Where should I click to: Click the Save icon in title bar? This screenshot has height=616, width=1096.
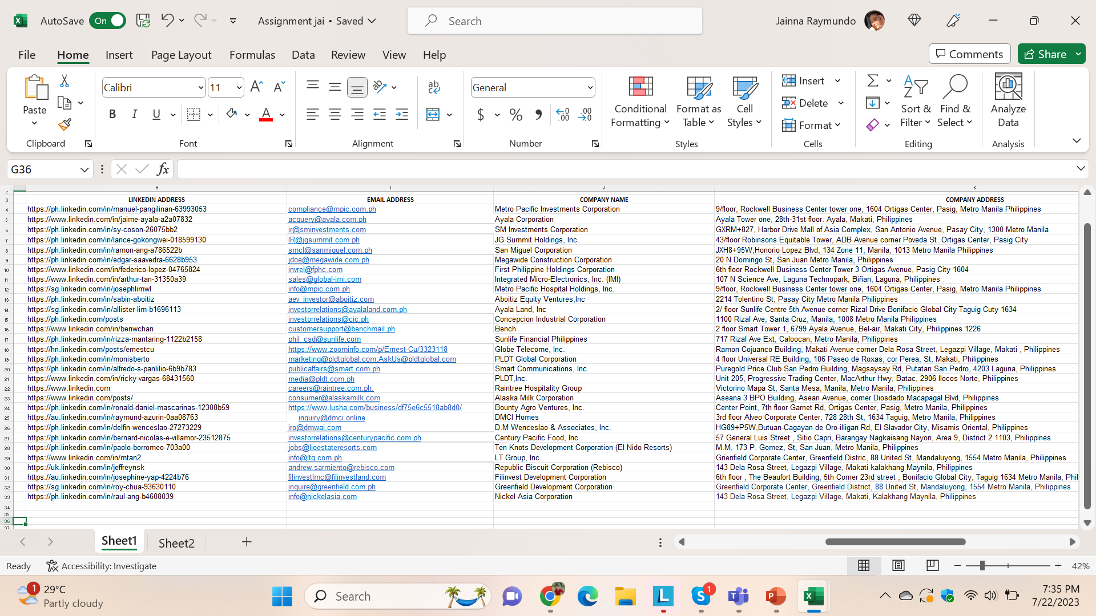coord(143,21)
